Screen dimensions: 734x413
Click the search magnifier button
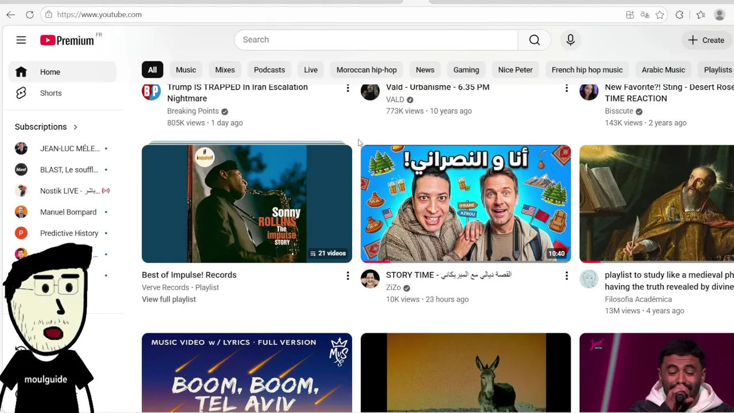534,40
